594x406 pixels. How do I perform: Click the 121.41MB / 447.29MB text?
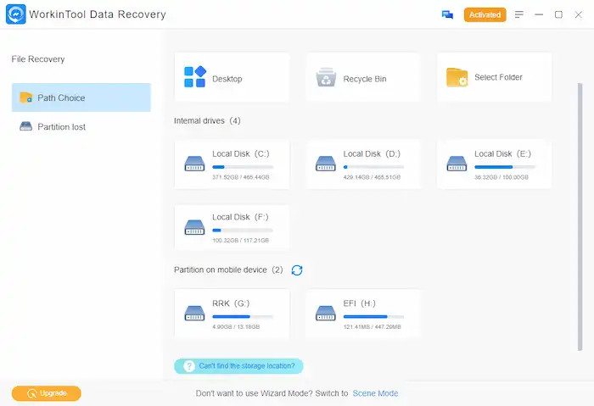click(372, 326)
